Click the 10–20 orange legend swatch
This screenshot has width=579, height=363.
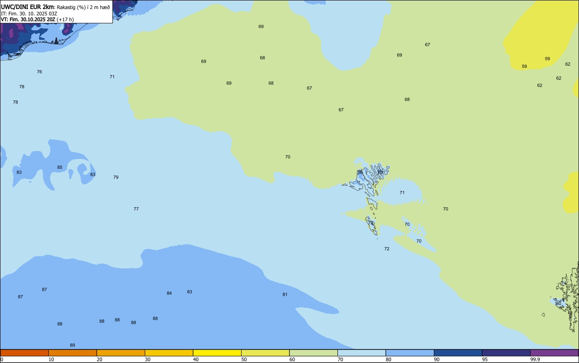(x=72, y=353)
